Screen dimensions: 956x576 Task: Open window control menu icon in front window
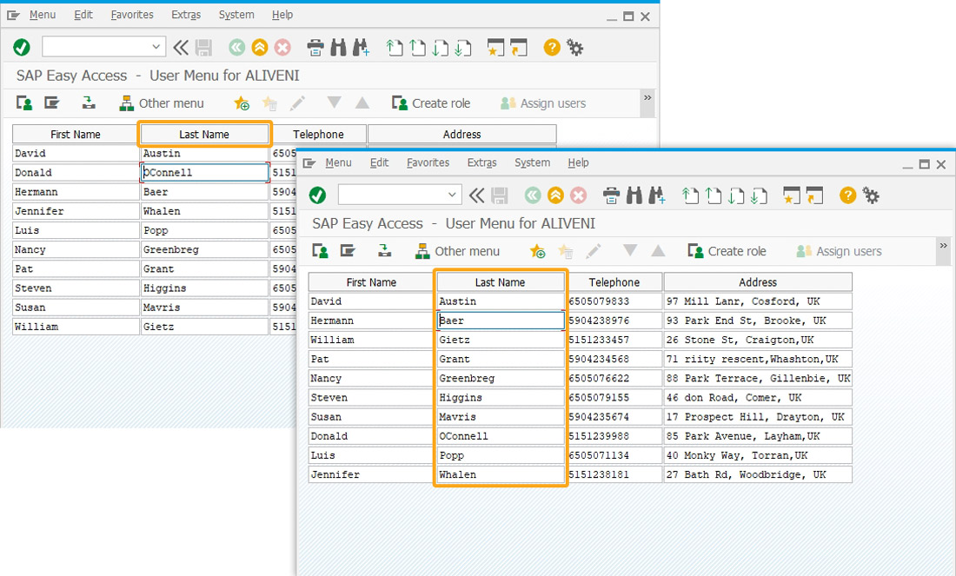point(309,162)
